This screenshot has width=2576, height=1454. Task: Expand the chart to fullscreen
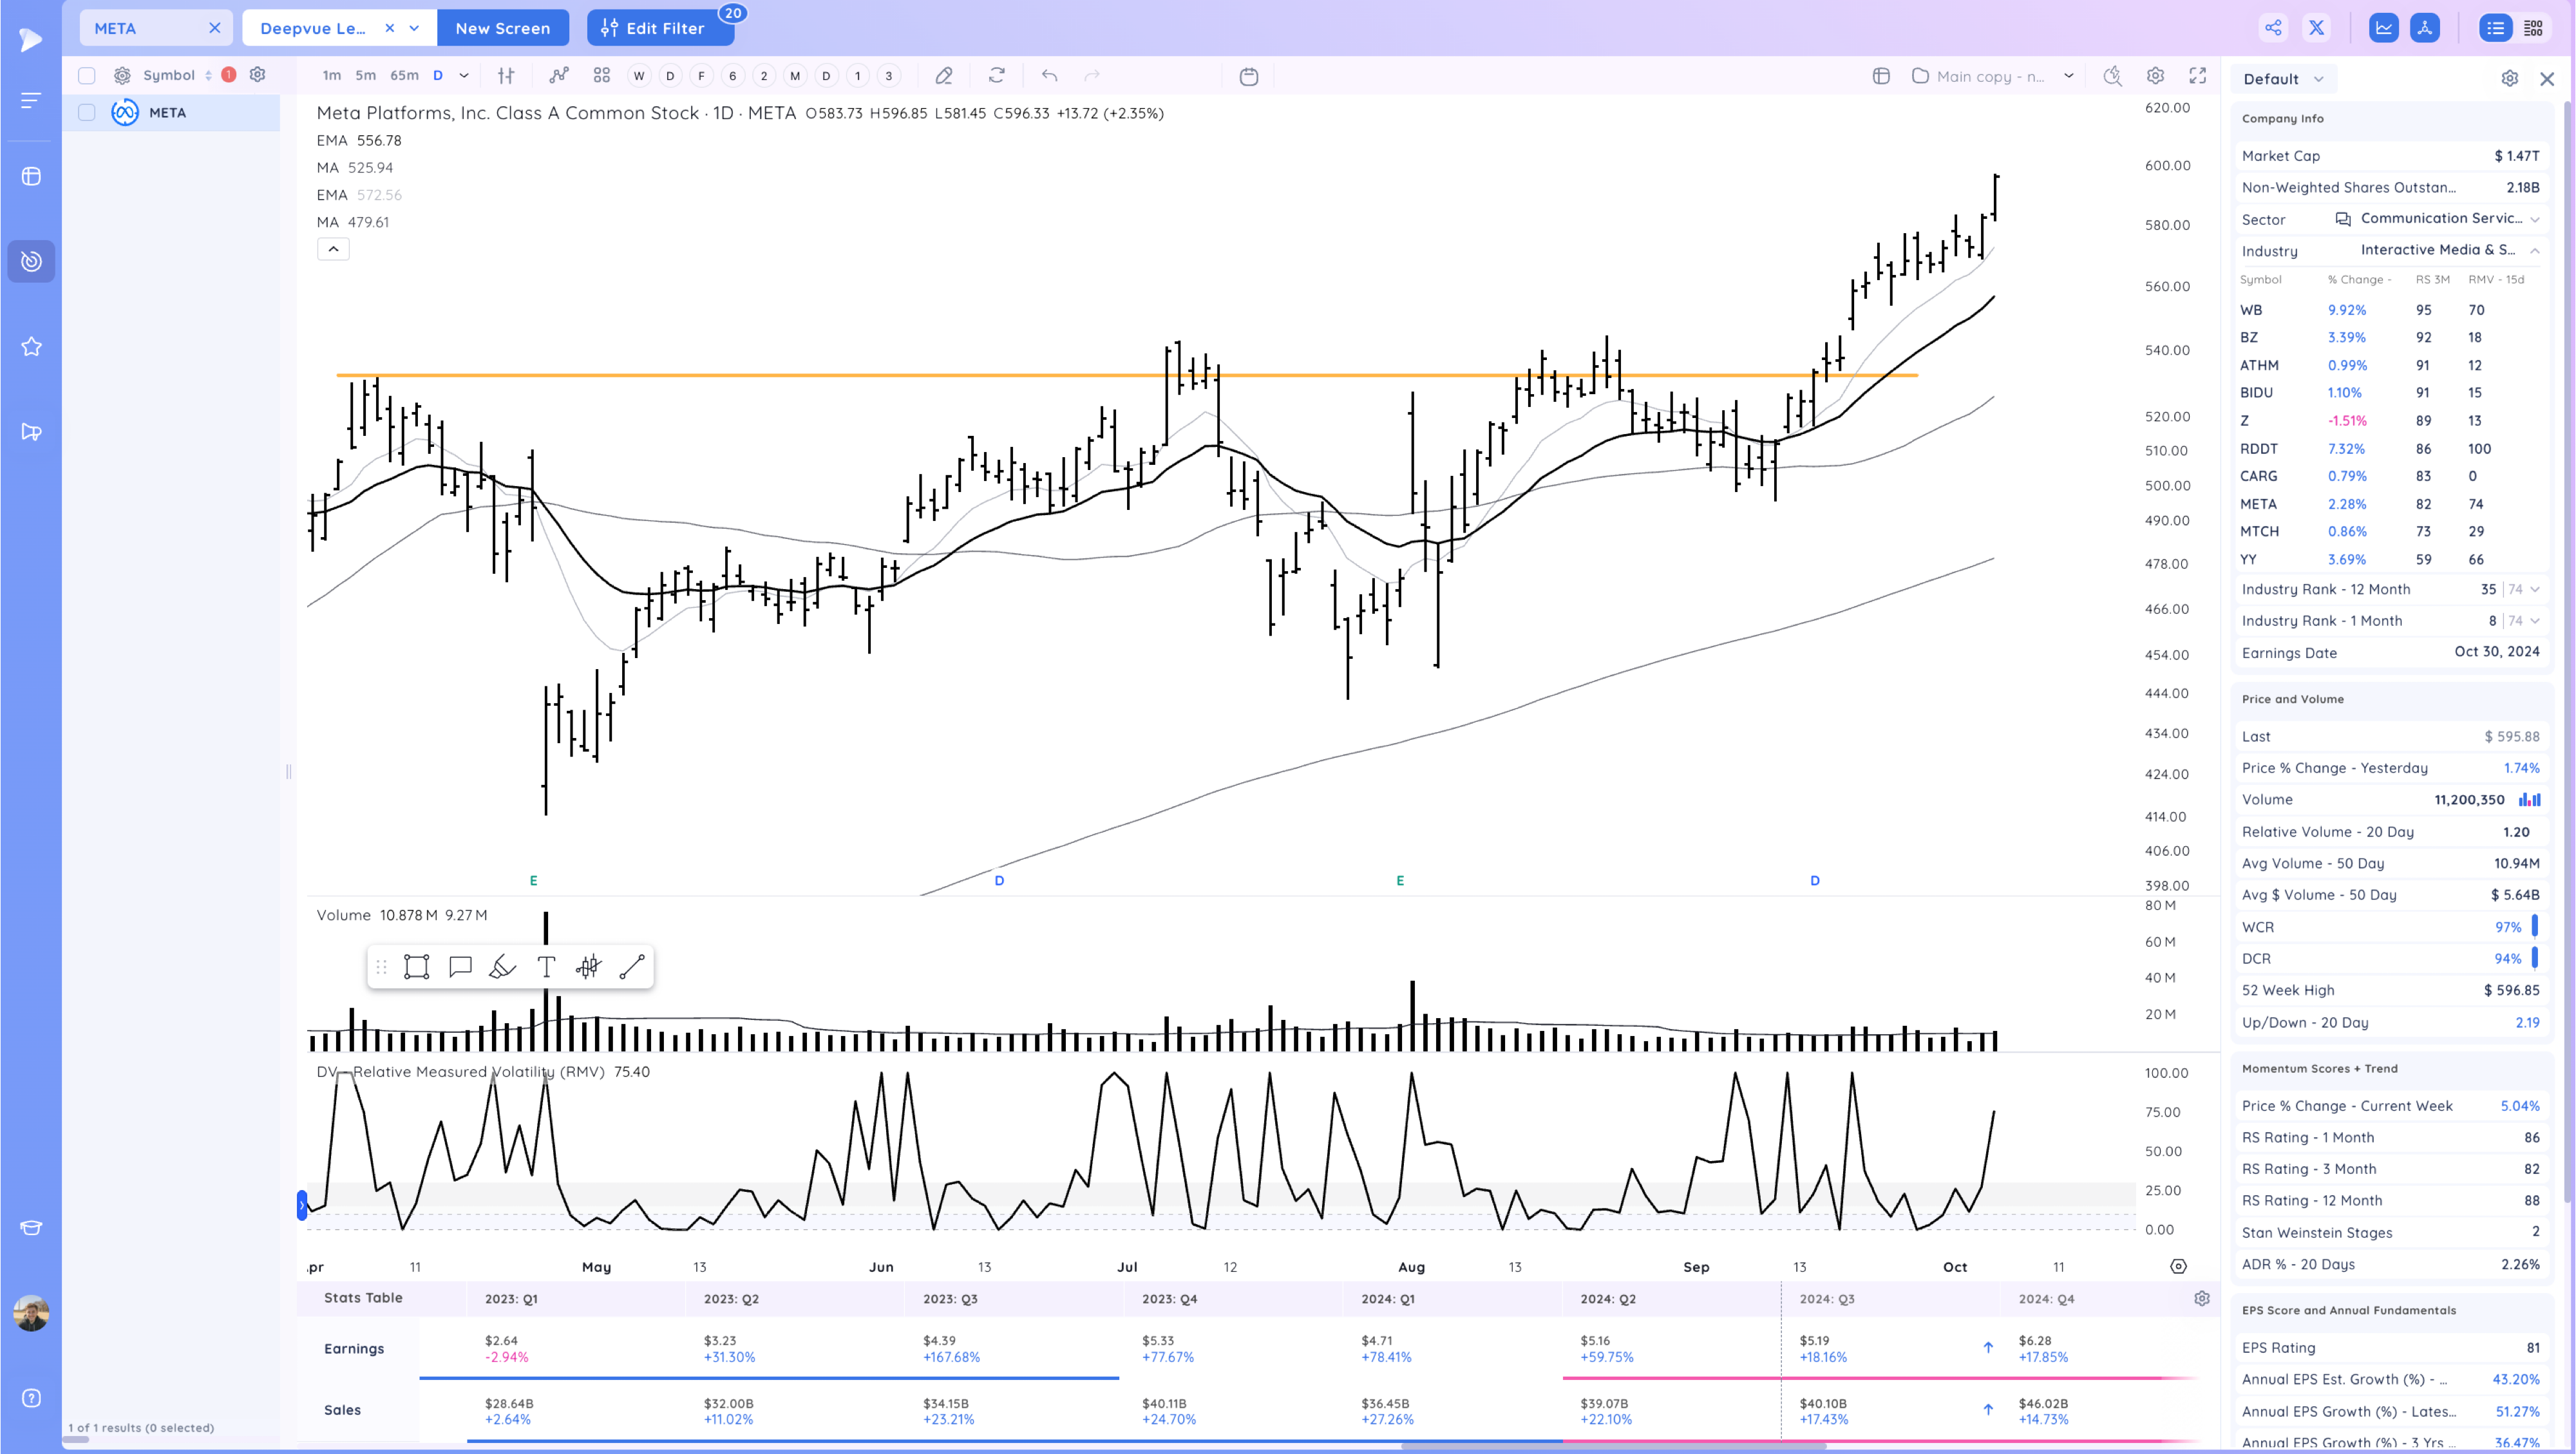(x=2199, y=75)
